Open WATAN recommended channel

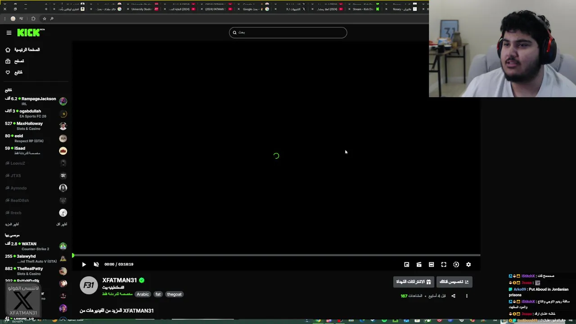coord(36,246)
